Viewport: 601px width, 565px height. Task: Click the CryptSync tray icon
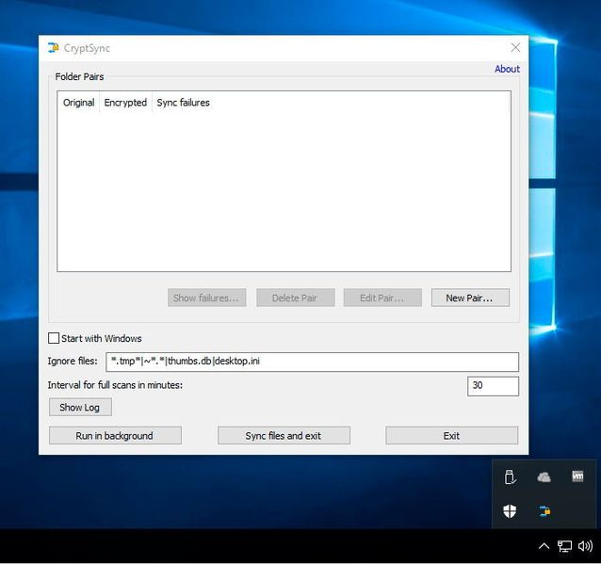[x=544, y=511]
